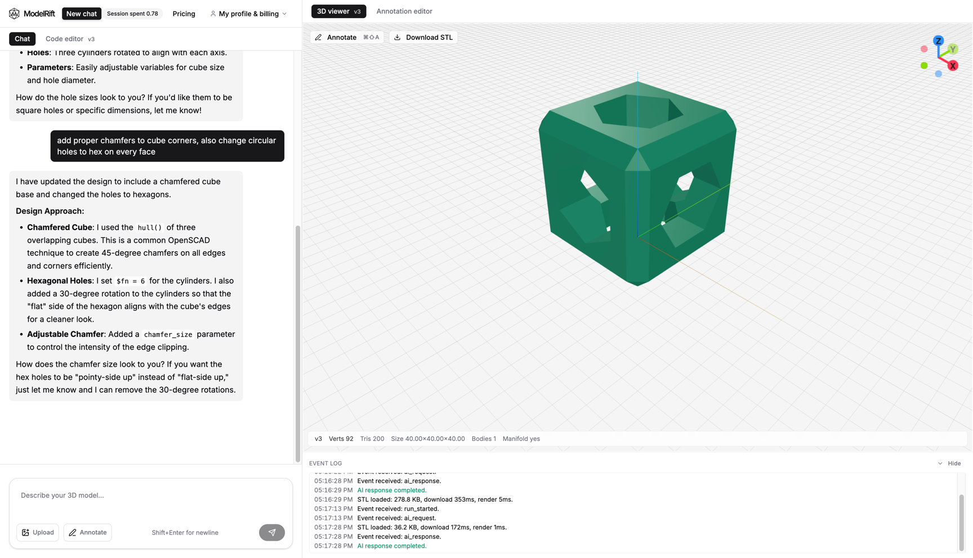973x558 pixels.
Task: Select the Chat tab
Action: (x=22, y=39)
